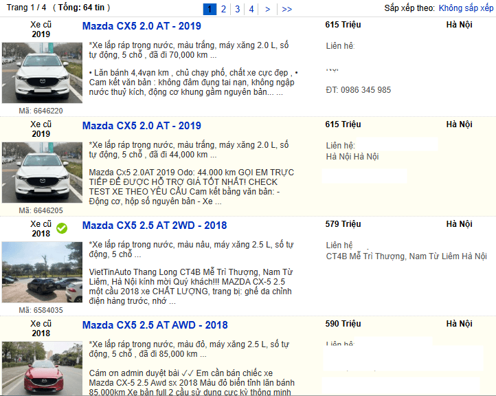This screenshot has width=496, height=396.
Task: Open the 44,000 km Mazda CX5 2.0 AT listing title
Action: click(x=142, y=126)
